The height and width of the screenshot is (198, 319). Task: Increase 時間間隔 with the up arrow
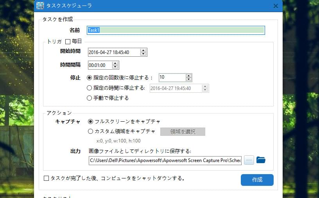(x=115, y=63)
